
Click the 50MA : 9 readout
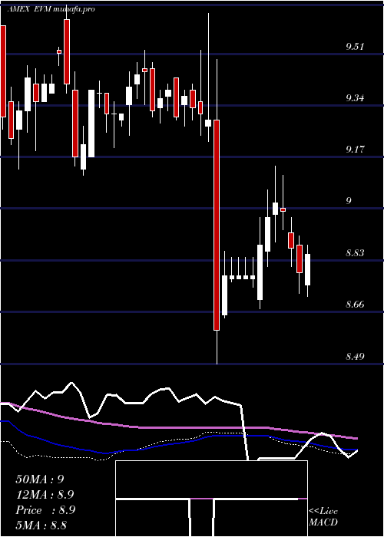[40, 479]
